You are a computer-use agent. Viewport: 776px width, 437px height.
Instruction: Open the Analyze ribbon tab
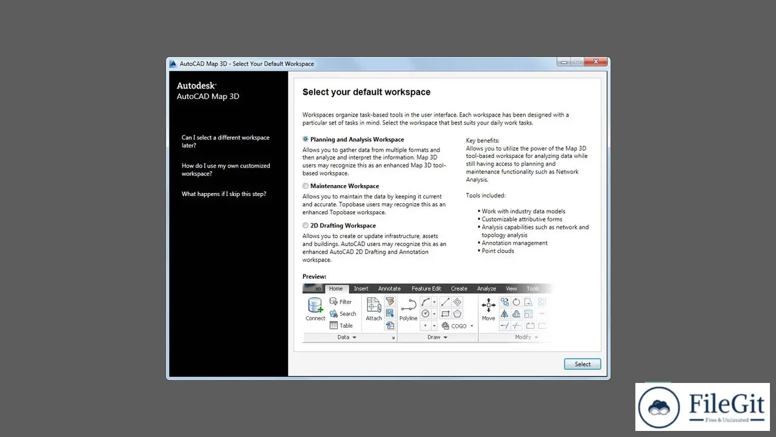486,289
